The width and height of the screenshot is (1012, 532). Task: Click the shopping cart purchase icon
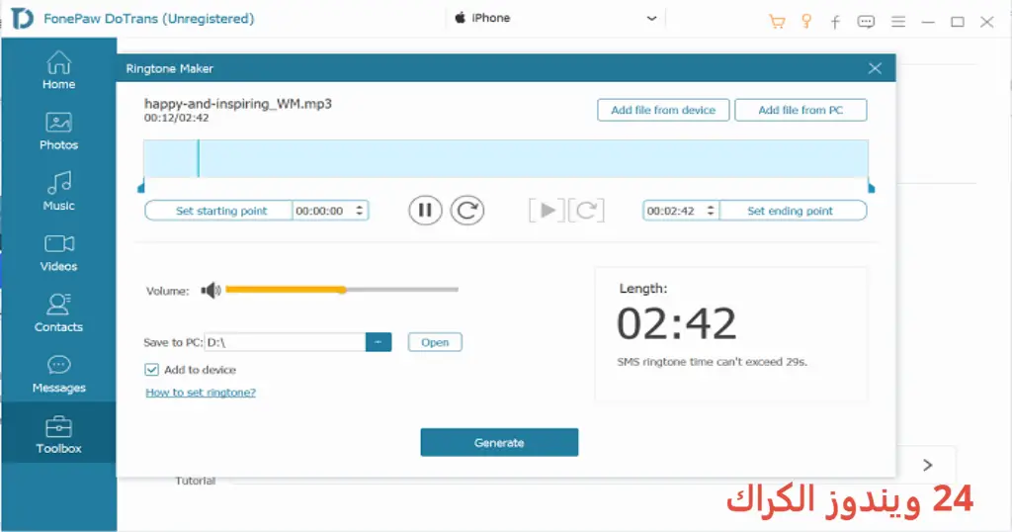pos(777,22)
